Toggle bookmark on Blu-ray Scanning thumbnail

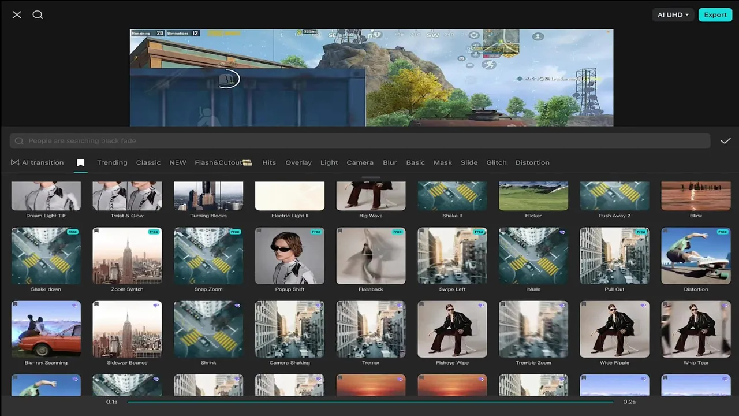(16, 304)
